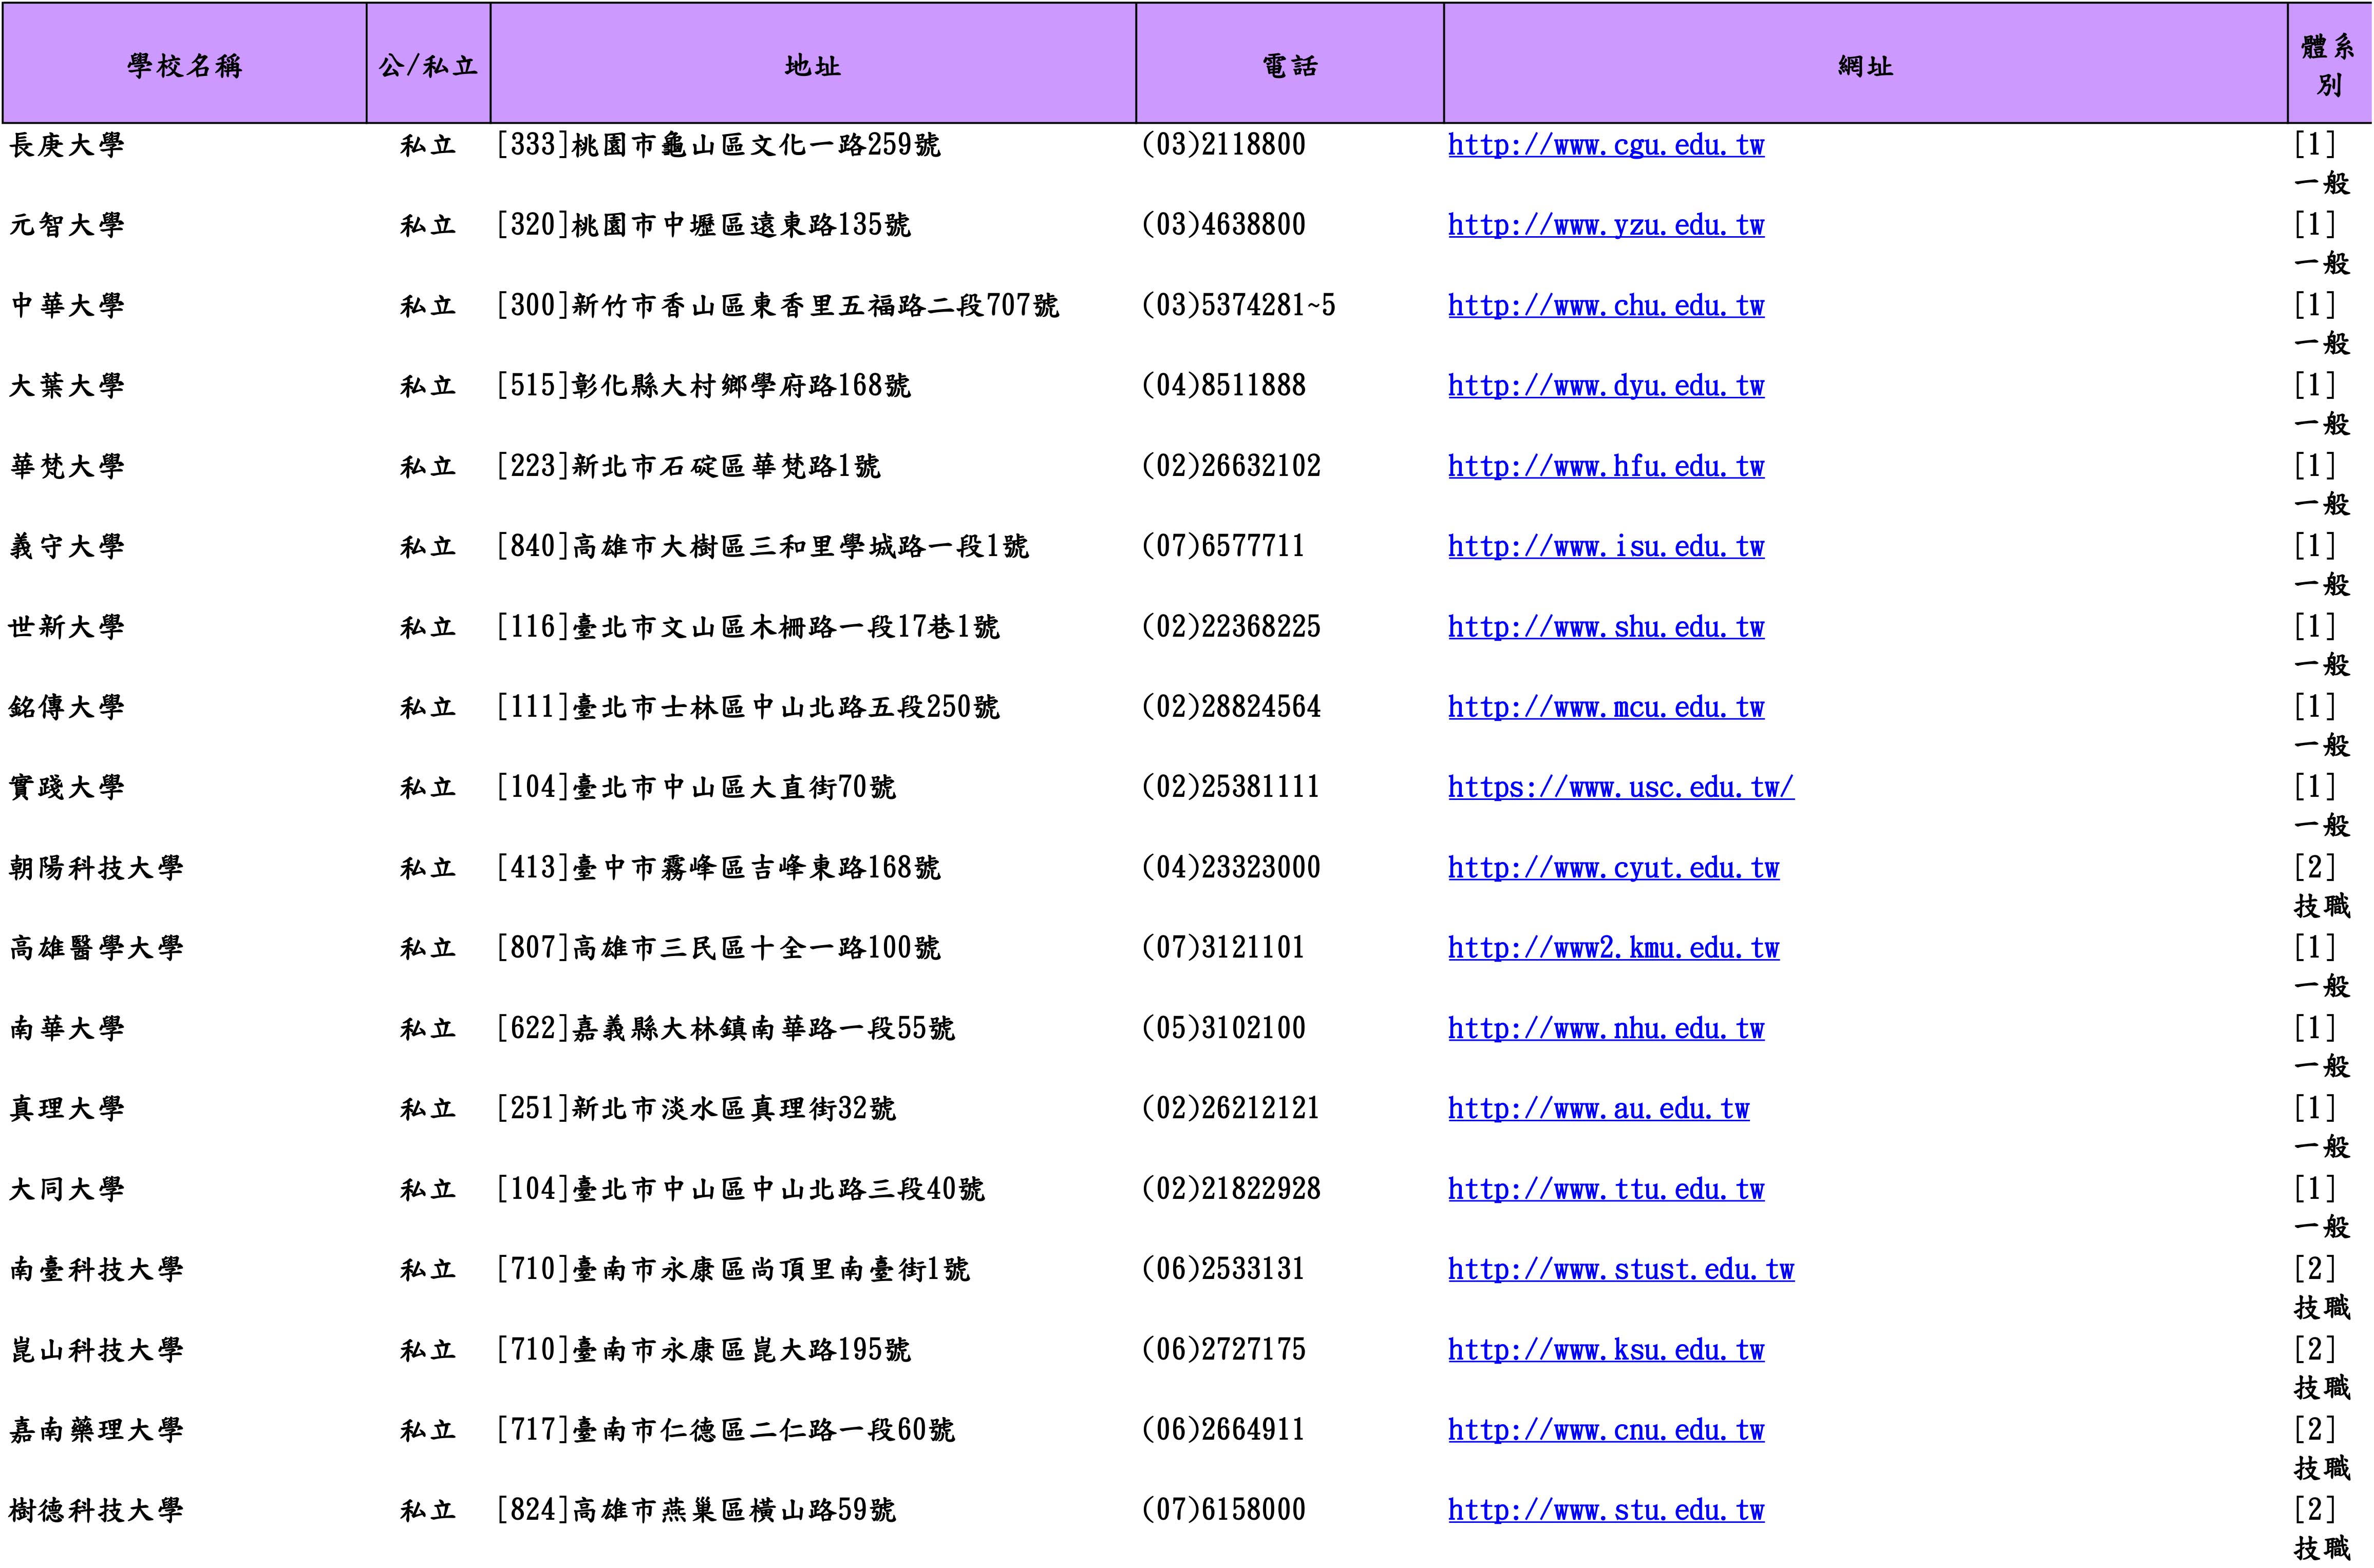Visit the www.cyut.edu.tw hyperlink
The height and width of the screenshot is (1568, 2374).
1613,868
